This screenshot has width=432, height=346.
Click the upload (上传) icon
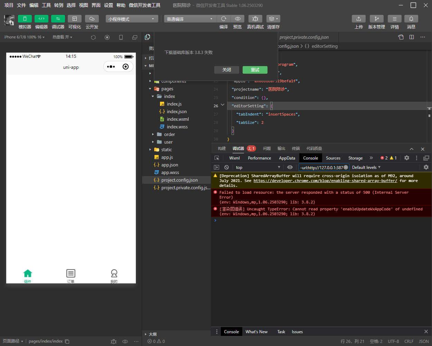pos(359,19)
